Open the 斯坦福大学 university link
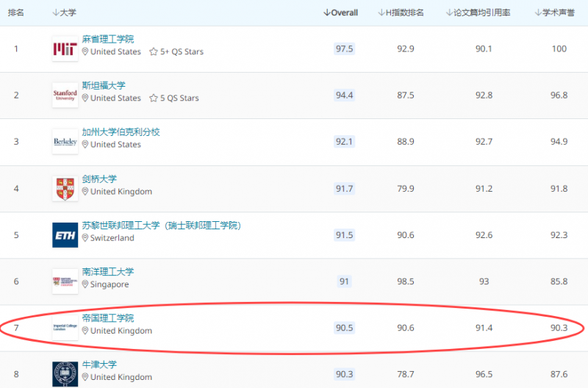Image resolution: width=588 pixels, height=388 pixels. [x=104, y=85]
